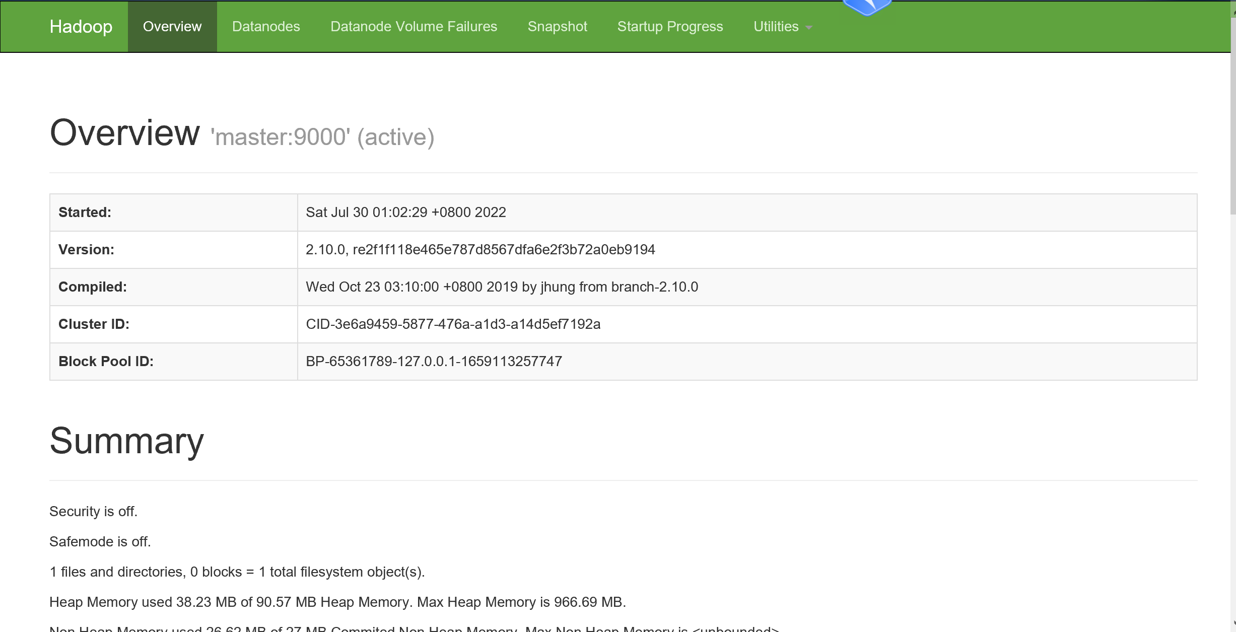Click the vertical scrollbar thumb
1236x632 pixels.
(x=1233, y=116)
